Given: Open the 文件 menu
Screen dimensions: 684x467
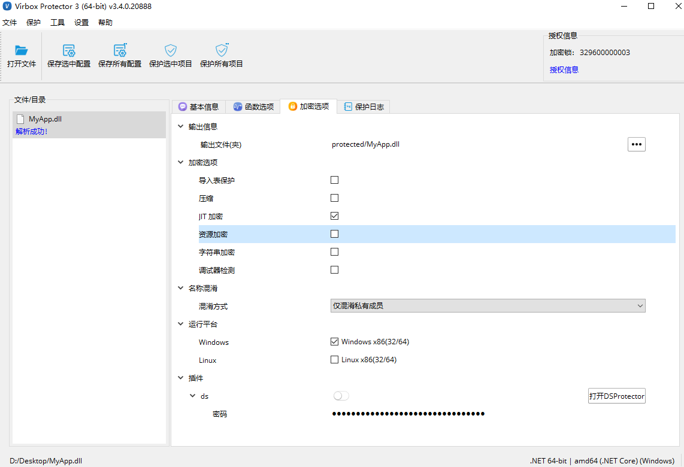Looking at the screenshot, I should click(x=10, y=23).
